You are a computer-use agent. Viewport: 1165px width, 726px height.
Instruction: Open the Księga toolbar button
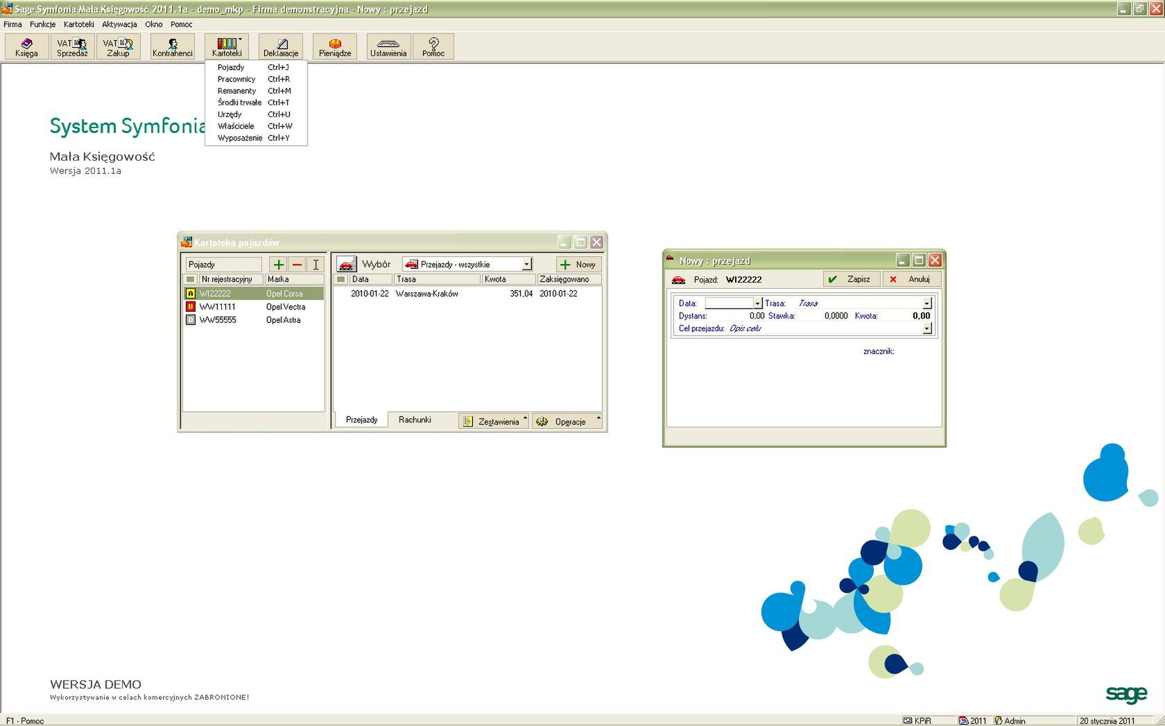[x=26, y=46]
